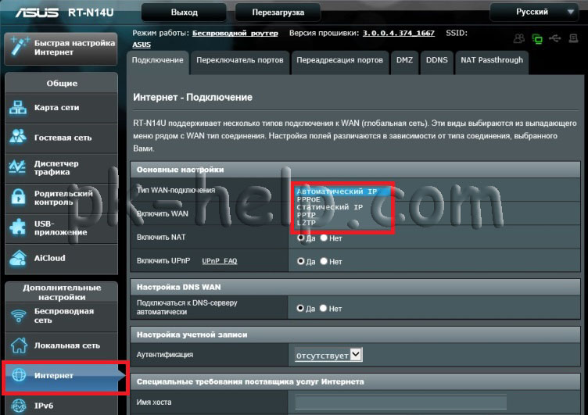Screen dimensions: 588x415
Task: Click the Беспроводная сеть Wi-Fi icon
Action: 18,316
